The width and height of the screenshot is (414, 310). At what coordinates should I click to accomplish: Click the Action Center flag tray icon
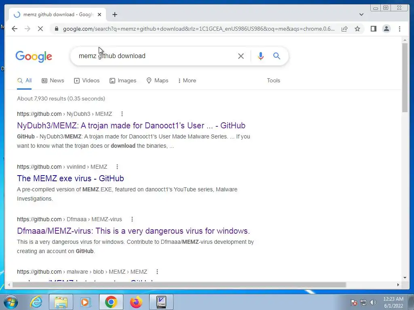(353, 302)
